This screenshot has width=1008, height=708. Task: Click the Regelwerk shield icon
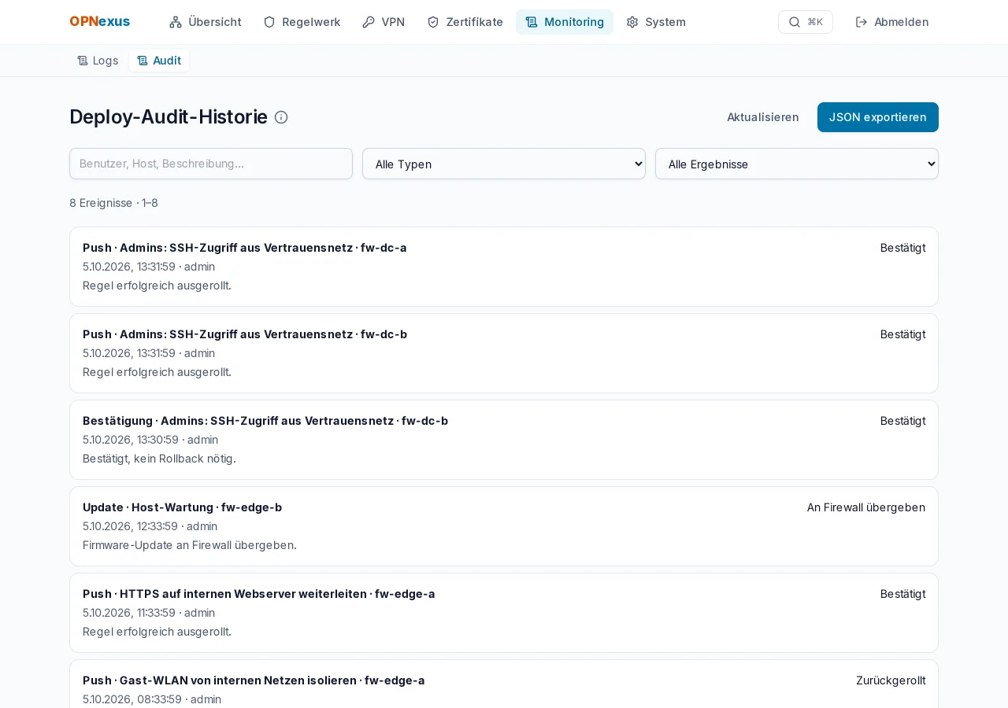269,22
